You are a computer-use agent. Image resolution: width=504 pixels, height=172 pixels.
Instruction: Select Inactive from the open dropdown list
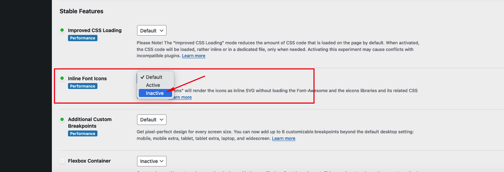pyautogui.click(x=155, y=93)
